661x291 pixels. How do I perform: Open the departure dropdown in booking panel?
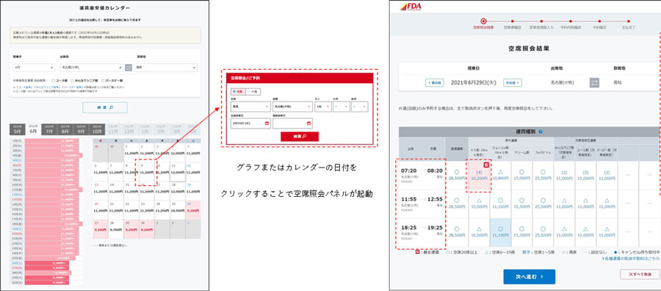(x=251, y=107)
